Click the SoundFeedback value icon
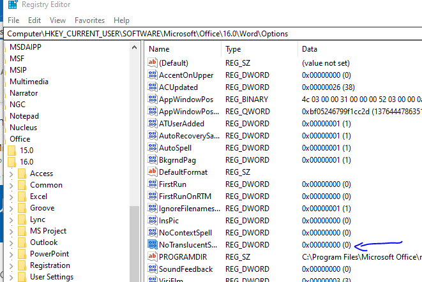Screen dimensions: 422x282 pyautogui.click(x=153, y=269)
